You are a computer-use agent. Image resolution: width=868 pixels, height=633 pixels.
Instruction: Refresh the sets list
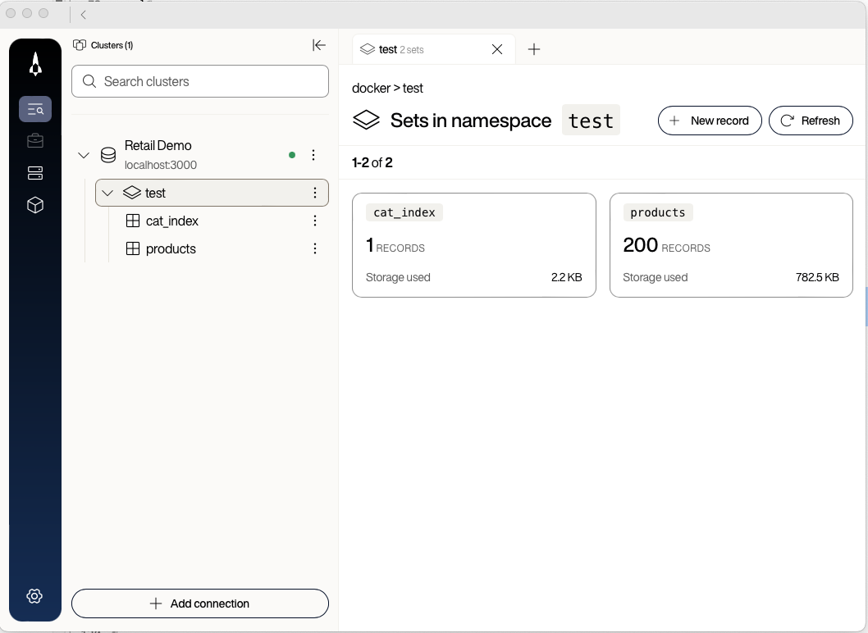coord(810,121)
